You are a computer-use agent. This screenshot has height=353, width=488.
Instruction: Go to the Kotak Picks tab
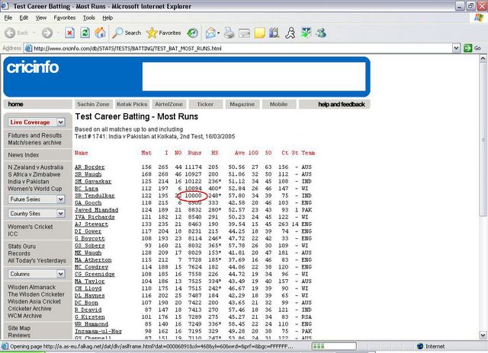coord(132,104)
